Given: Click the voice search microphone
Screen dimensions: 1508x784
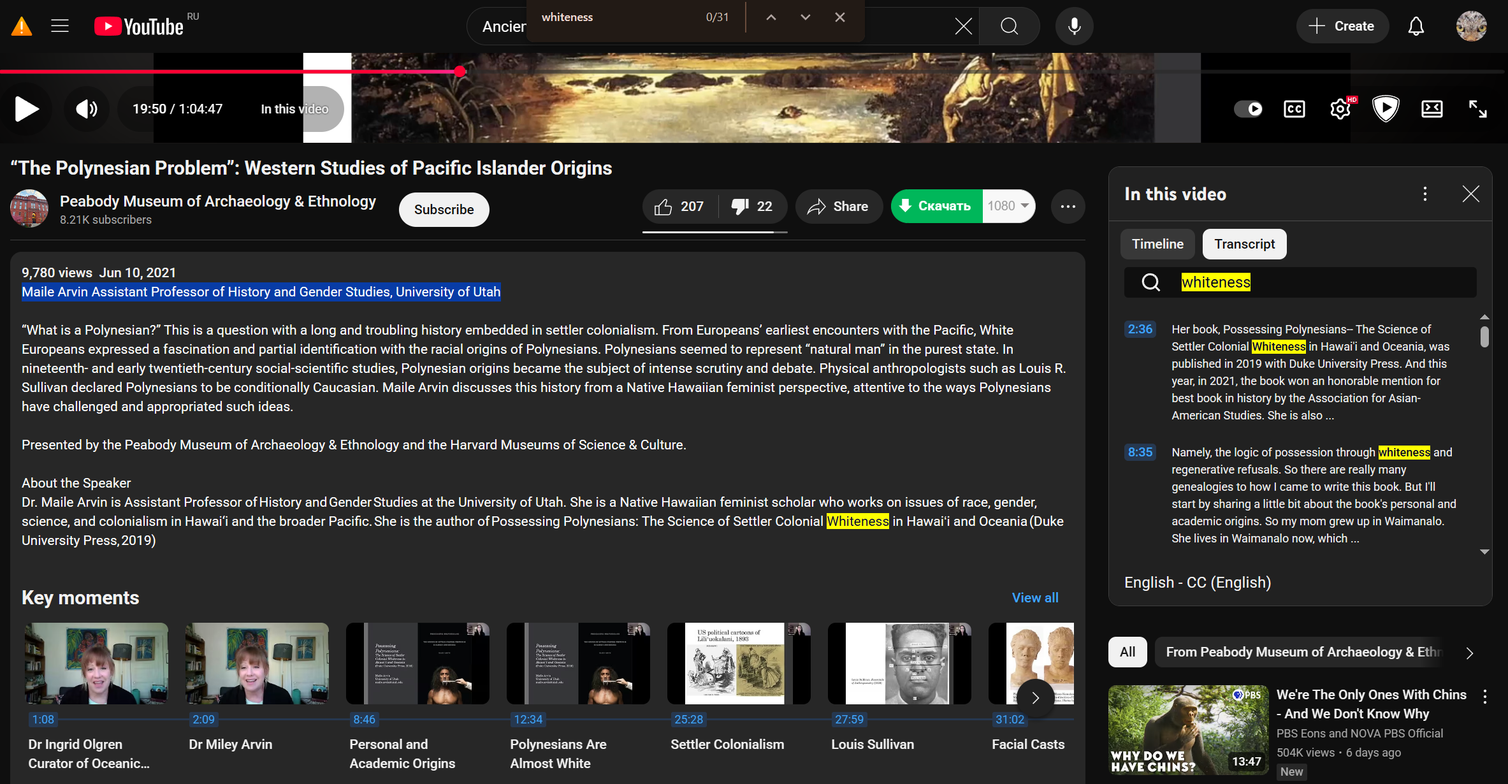Looking at the screenshot, I should (1074, 26).
